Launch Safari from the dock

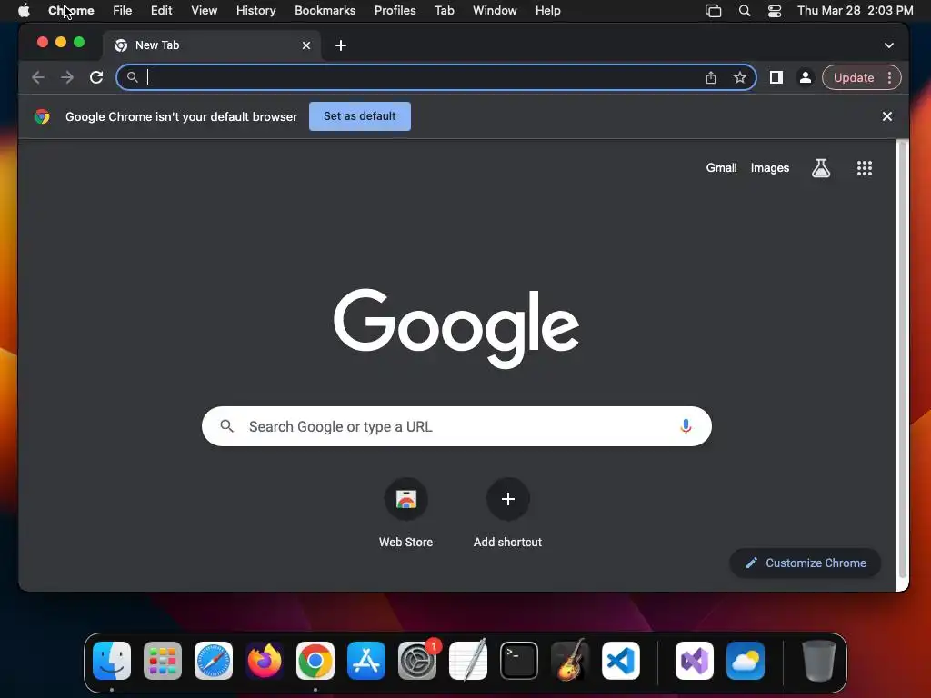point(214,661)
